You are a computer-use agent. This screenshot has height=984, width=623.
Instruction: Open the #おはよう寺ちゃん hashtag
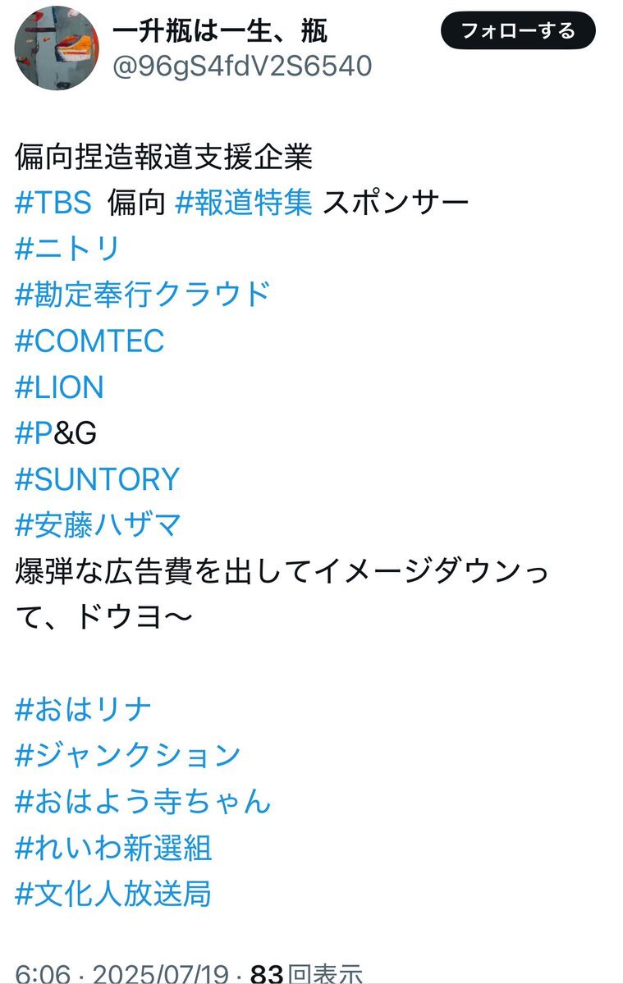[143, 802]
